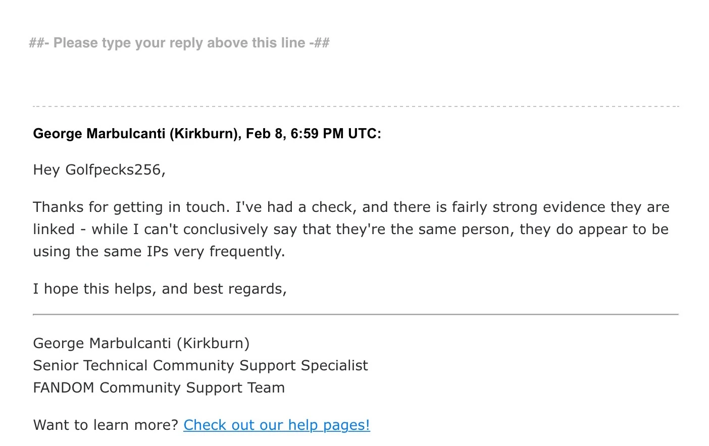The height and width of the screenshot is (446, 709).
Task: Open the "Check out our help pages!" link
Action: click(276, 425)
